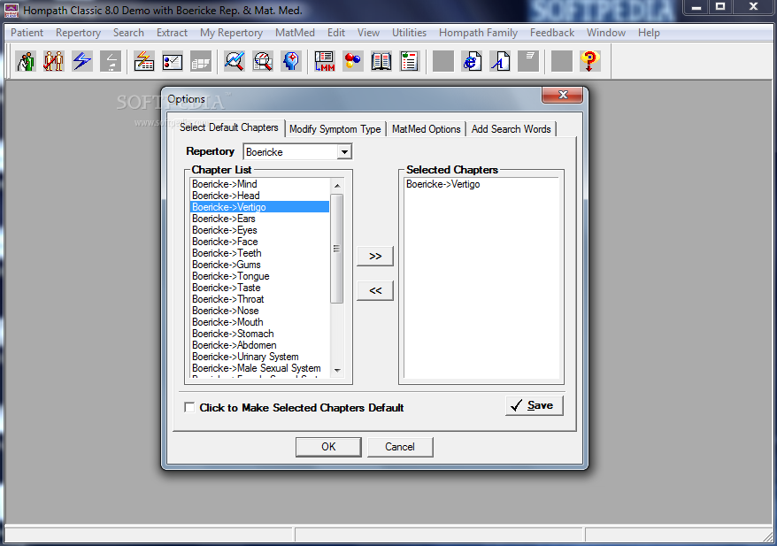Select Boericke->Vertigo in Selected Chapters
The image size is (777, 546).
click(481, 184)
